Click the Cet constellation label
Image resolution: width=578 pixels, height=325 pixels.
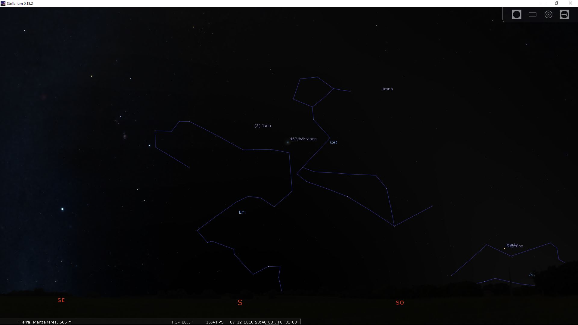point(333,142)
